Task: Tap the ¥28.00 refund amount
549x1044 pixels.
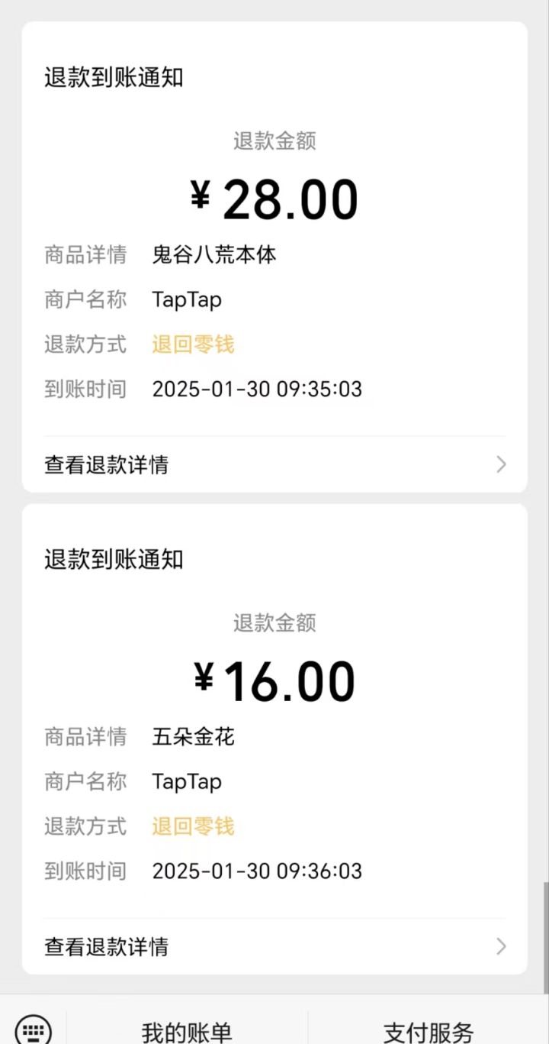Action: tap(274, 199)
